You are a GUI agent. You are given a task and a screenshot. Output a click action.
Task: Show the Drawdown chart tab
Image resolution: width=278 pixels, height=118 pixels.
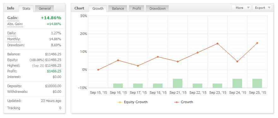[x=157, y=8]
